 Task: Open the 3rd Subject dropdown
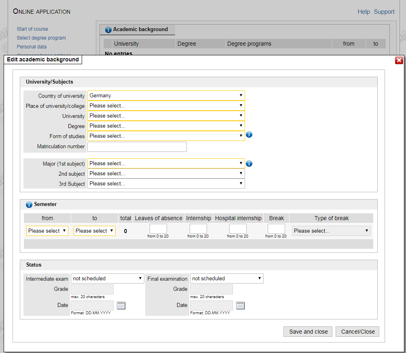[x=166, y=184]
